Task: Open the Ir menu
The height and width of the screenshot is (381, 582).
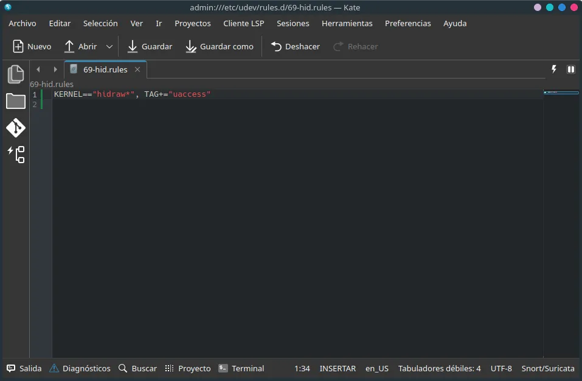Action: tap(159, 23)
